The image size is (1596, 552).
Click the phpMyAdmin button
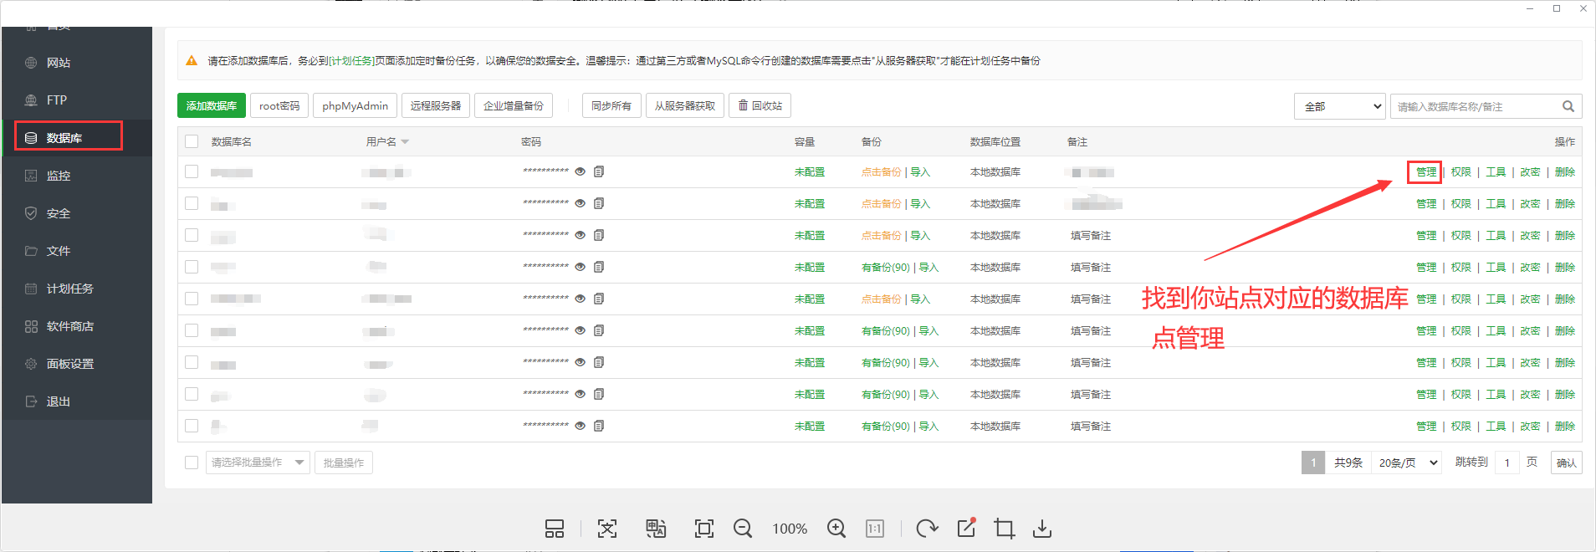pos(355,105)
